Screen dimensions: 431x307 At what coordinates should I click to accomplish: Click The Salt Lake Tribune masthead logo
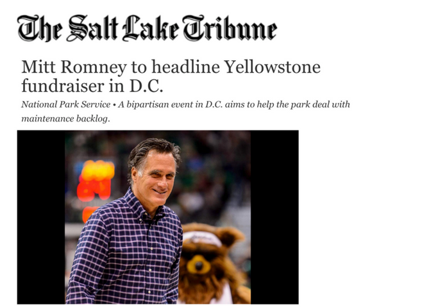pyautogui.click(x=148, y=28)
